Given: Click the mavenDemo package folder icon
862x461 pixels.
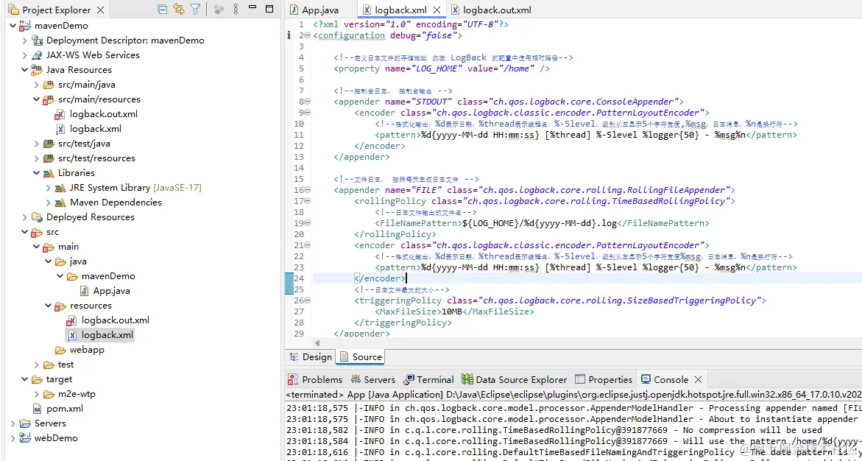Looking at the screenshot, I should click(72, 276).
